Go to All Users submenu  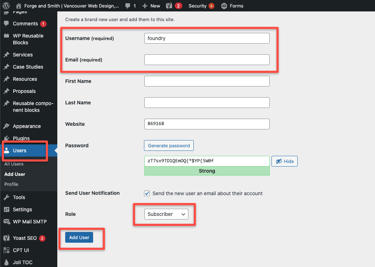(14, 164)
